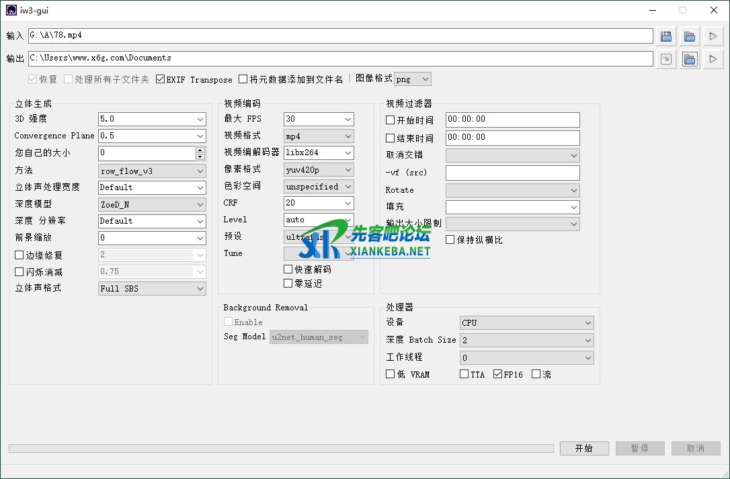Viewport: 730px width, 479px height.
Task: Click the output folder browse icon
Action: pyautogui.click(x=689, y=60)
